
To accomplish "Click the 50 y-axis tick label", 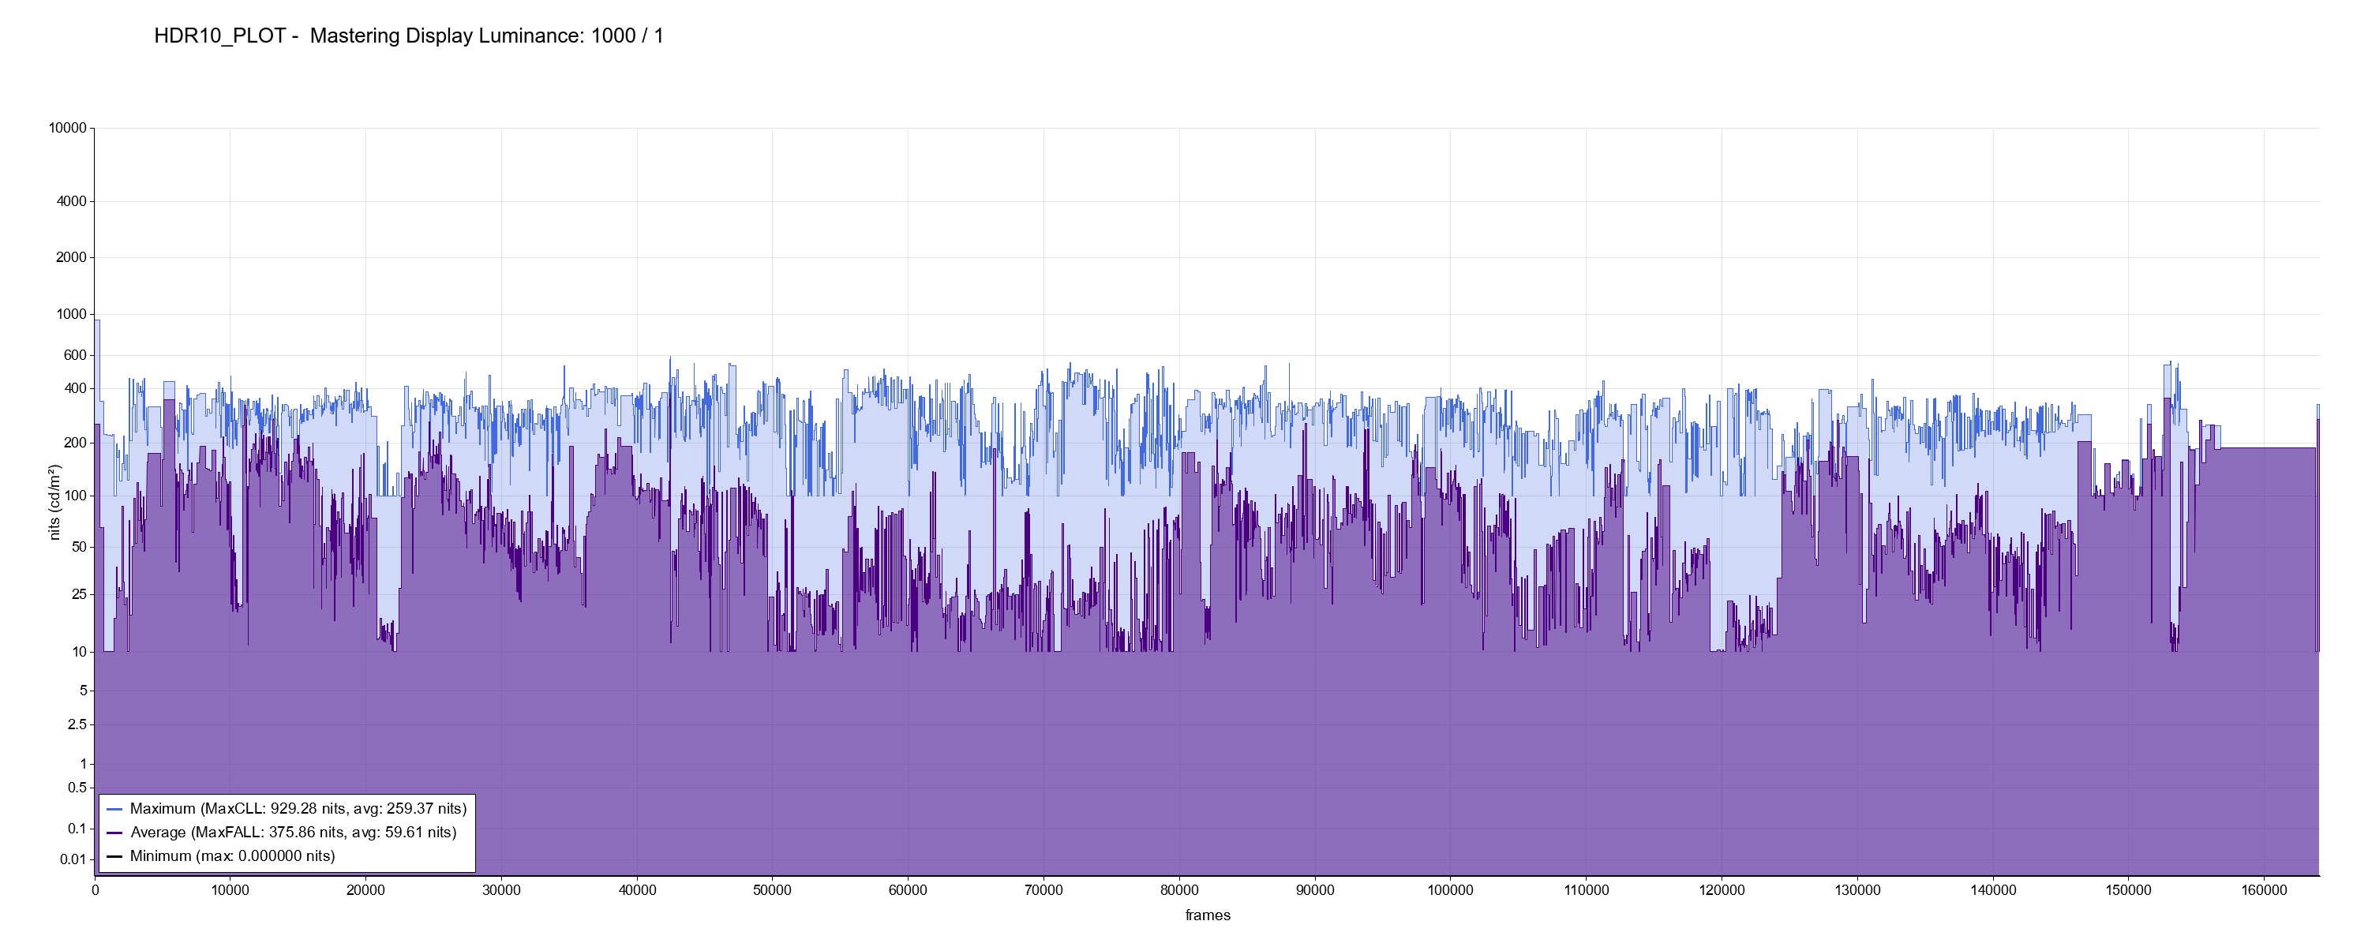I will click(x=79, y=547).
